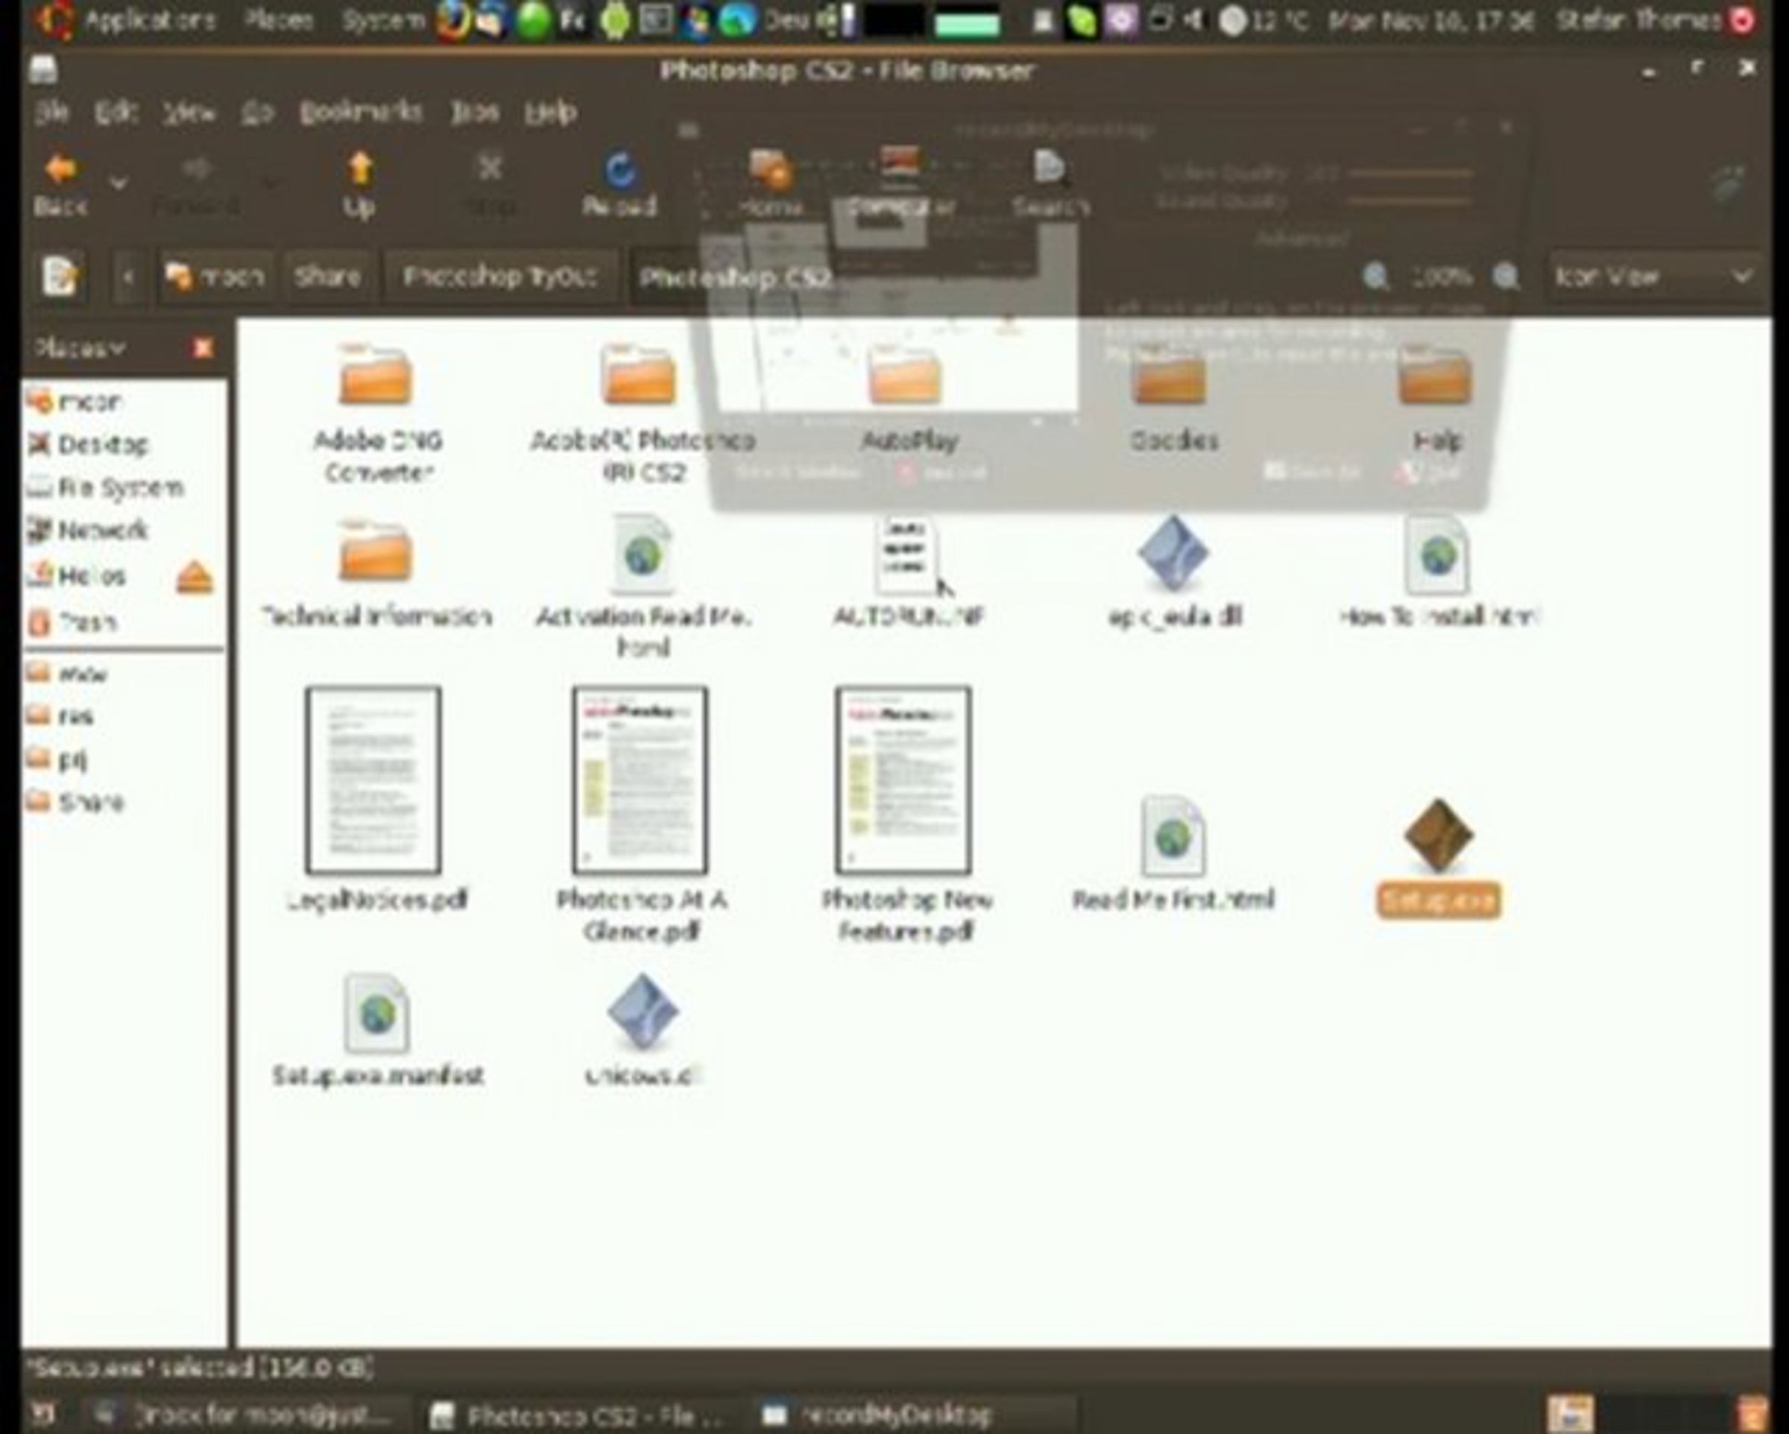
Task: Open the Bookmarks menu
Action: [x=361, y=112]
